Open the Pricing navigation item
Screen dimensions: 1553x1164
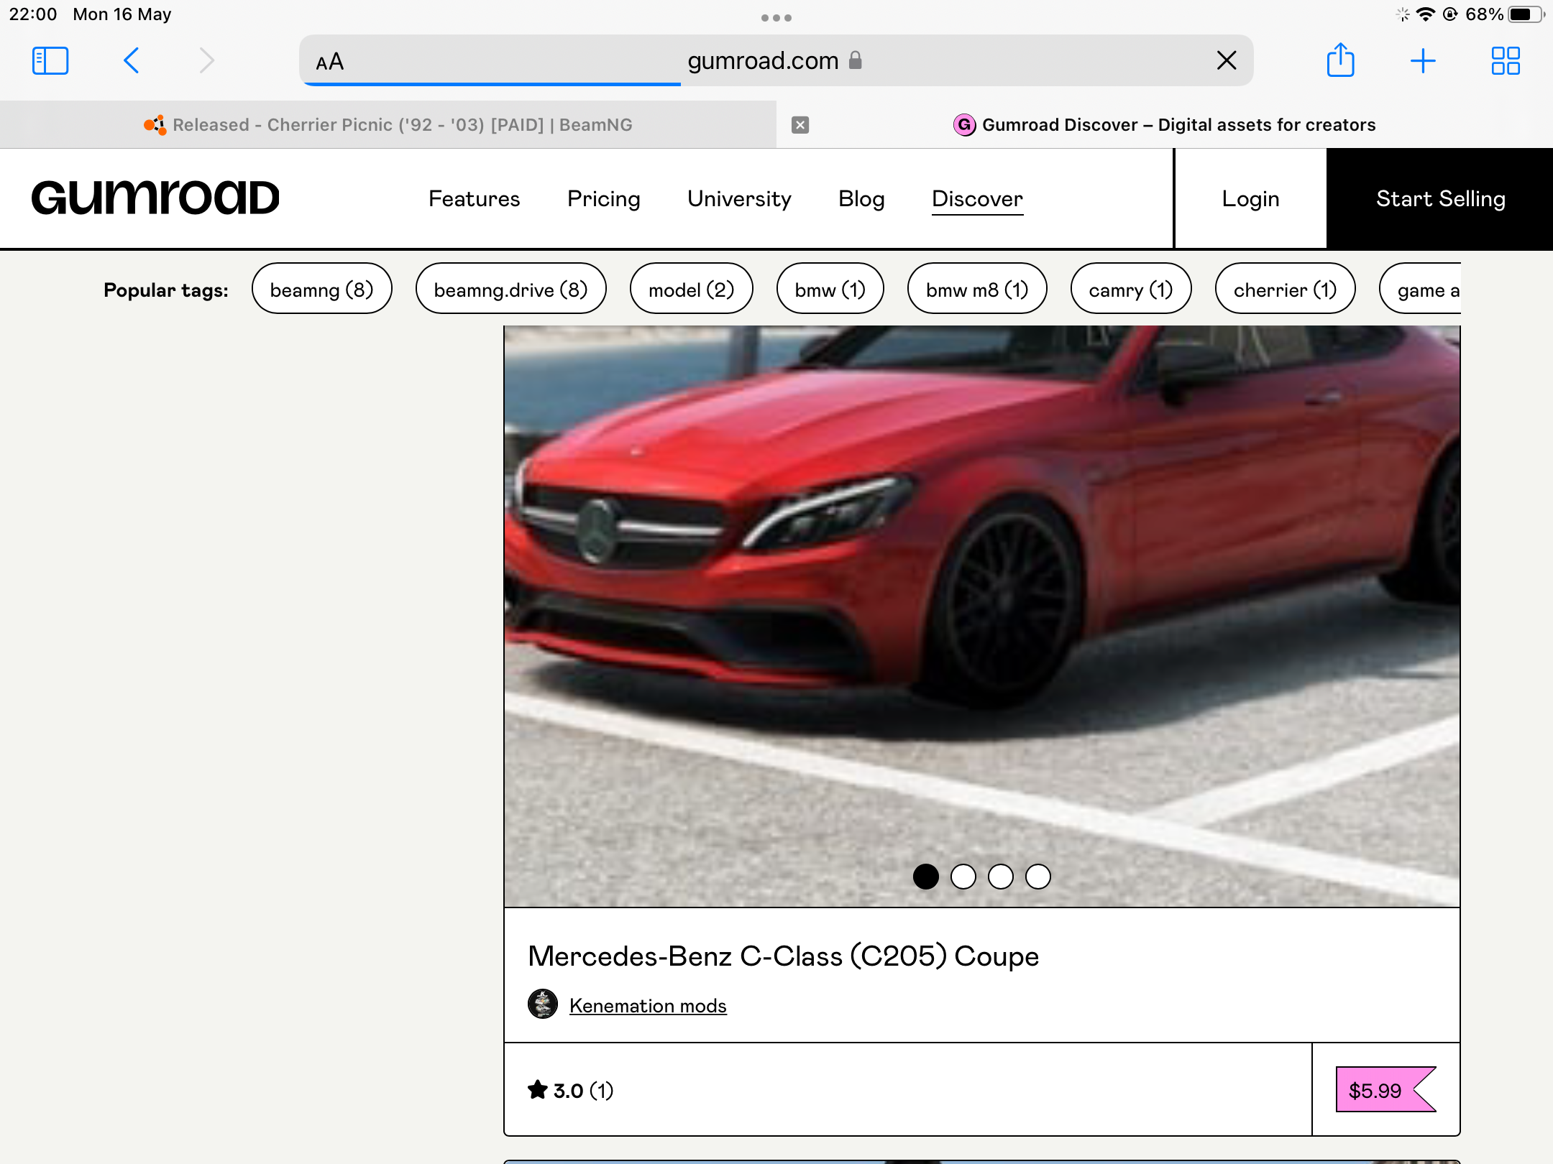pyautogui.click(x=603, y=199)
